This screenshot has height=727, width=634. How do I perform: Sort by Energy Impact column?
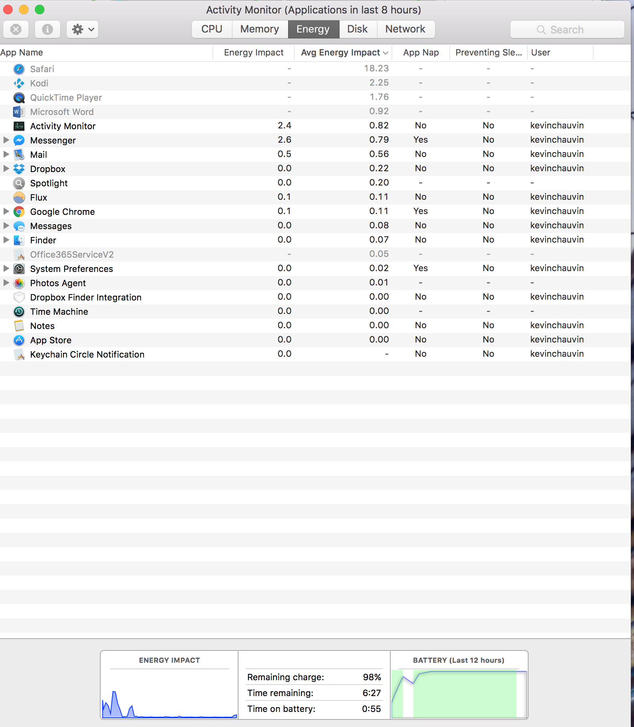pos(254,53)
